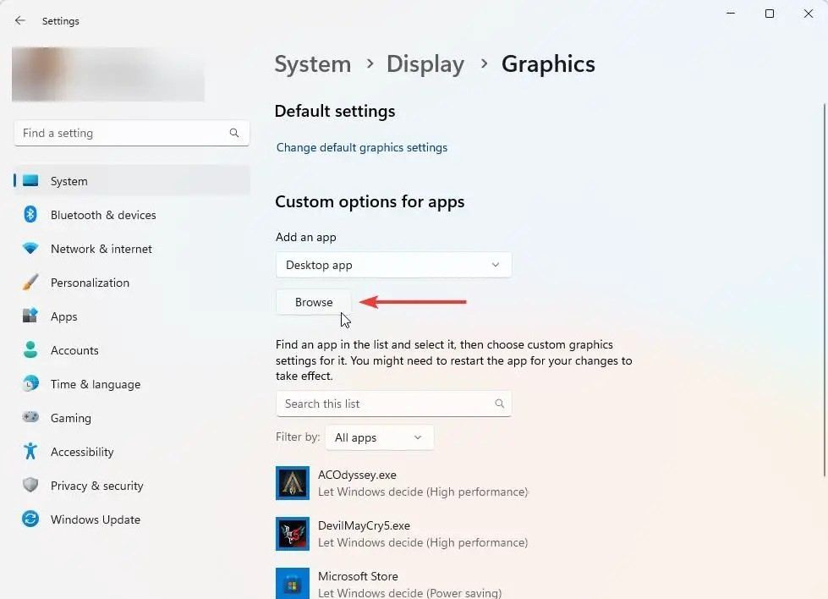Screen dimensions: 828x599
Task: Click the Microsoft Store app icon
Action: (293, 583)
